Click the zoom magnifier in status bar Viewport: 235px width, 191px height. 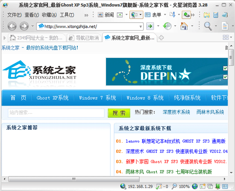click(x=174, y=186)
